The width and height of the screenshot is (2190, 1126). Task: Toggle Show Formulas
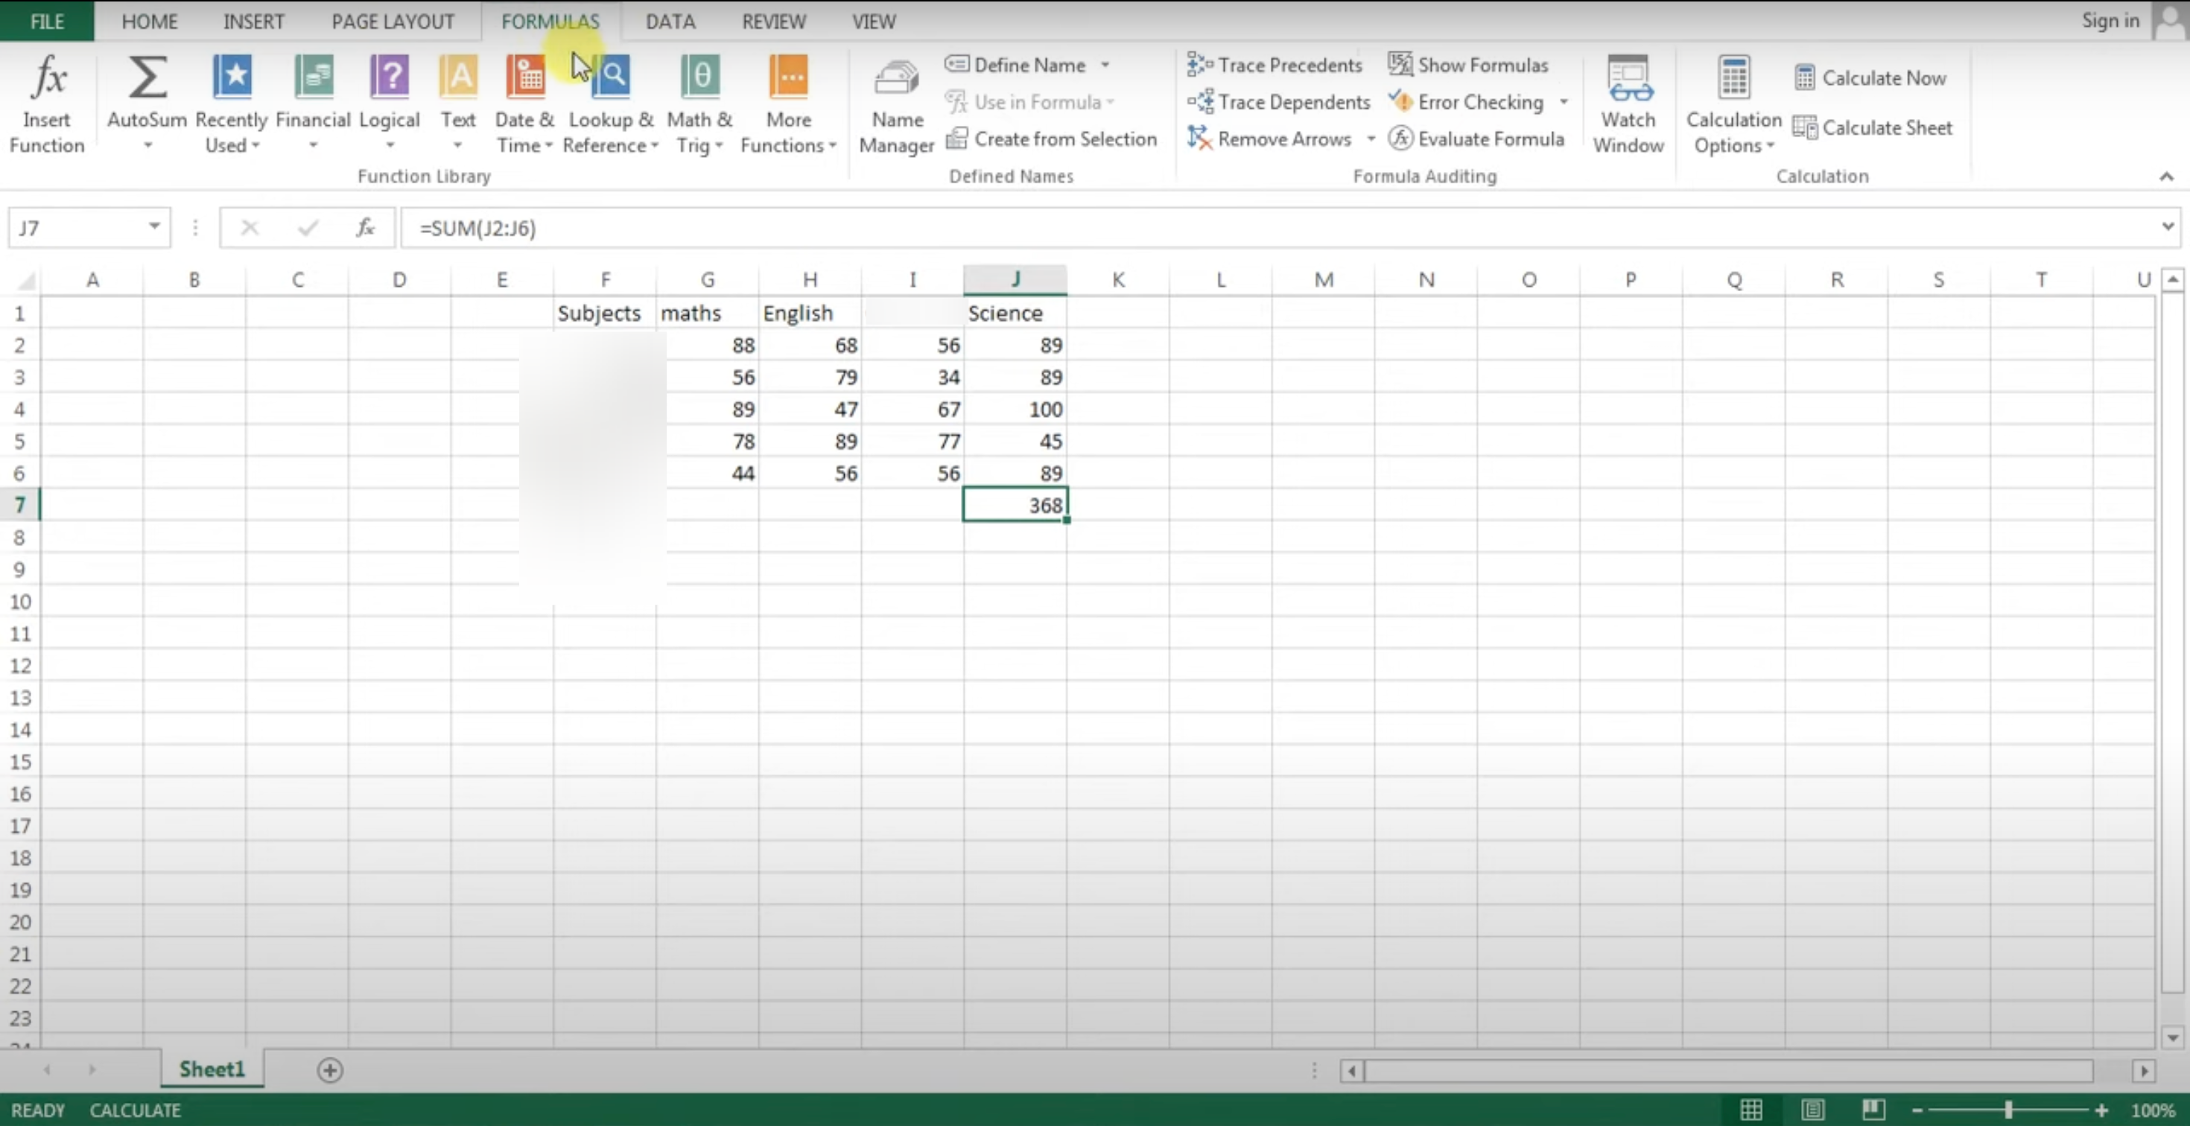tap(1468, 65)
